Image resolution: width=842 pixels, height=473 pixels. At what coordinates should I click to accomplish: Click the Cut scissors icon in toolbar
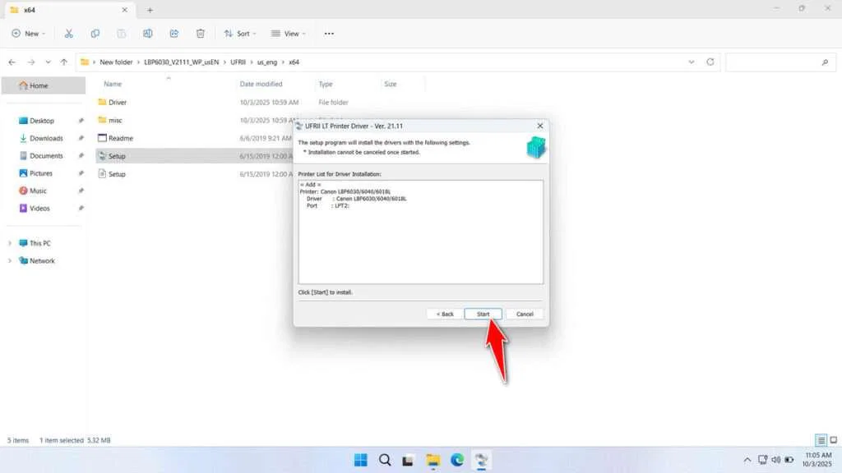point(69,34)
